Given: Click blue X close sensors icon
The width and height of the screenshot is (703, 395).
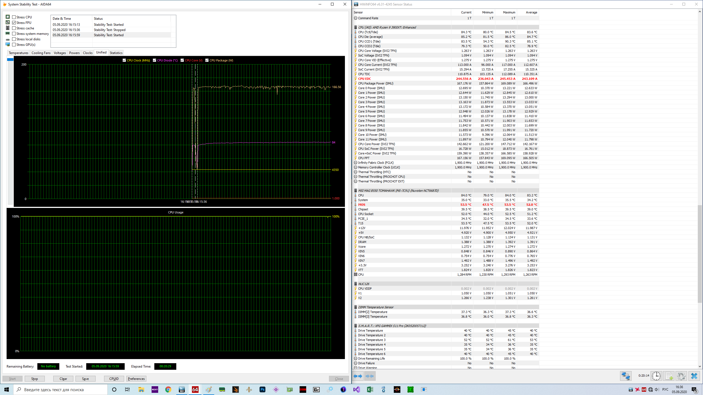Looking at the screenshot, I should (694, 376).
